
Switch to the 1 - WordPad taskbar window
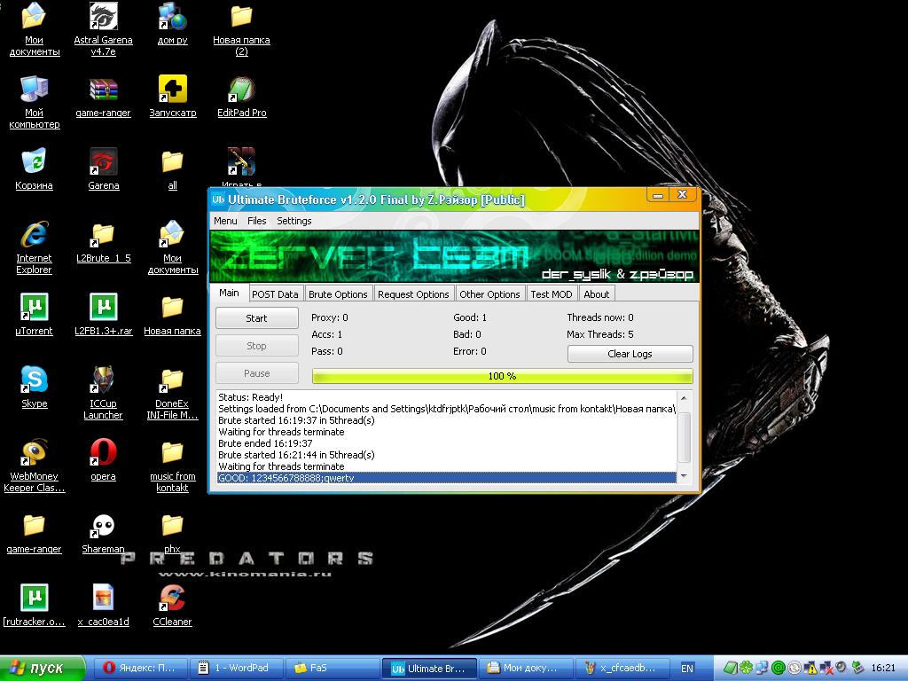[236, 668]
